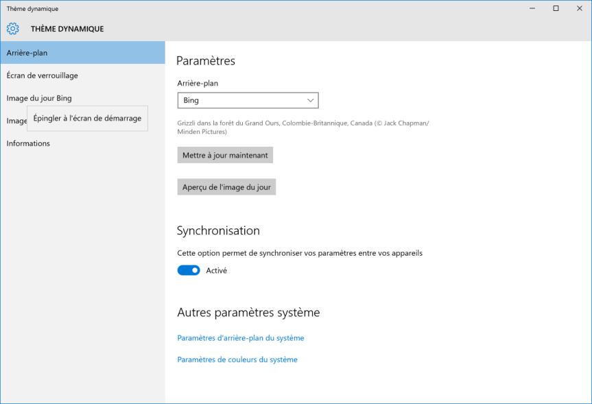592x404 pixels.
Task: Close the Thème dynamique window
Action: tap(580, 8)
